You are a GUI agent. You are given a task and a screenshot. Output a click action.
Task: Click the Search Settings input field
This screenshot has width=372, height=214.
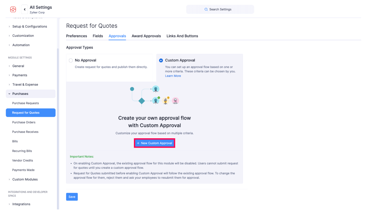point(225,9)
